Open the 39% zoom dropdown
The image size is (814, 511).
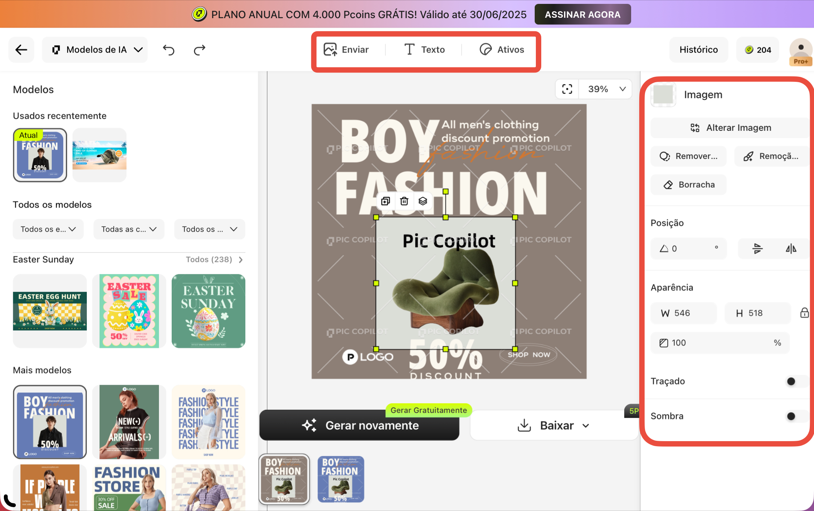click(x=606, y=89)
